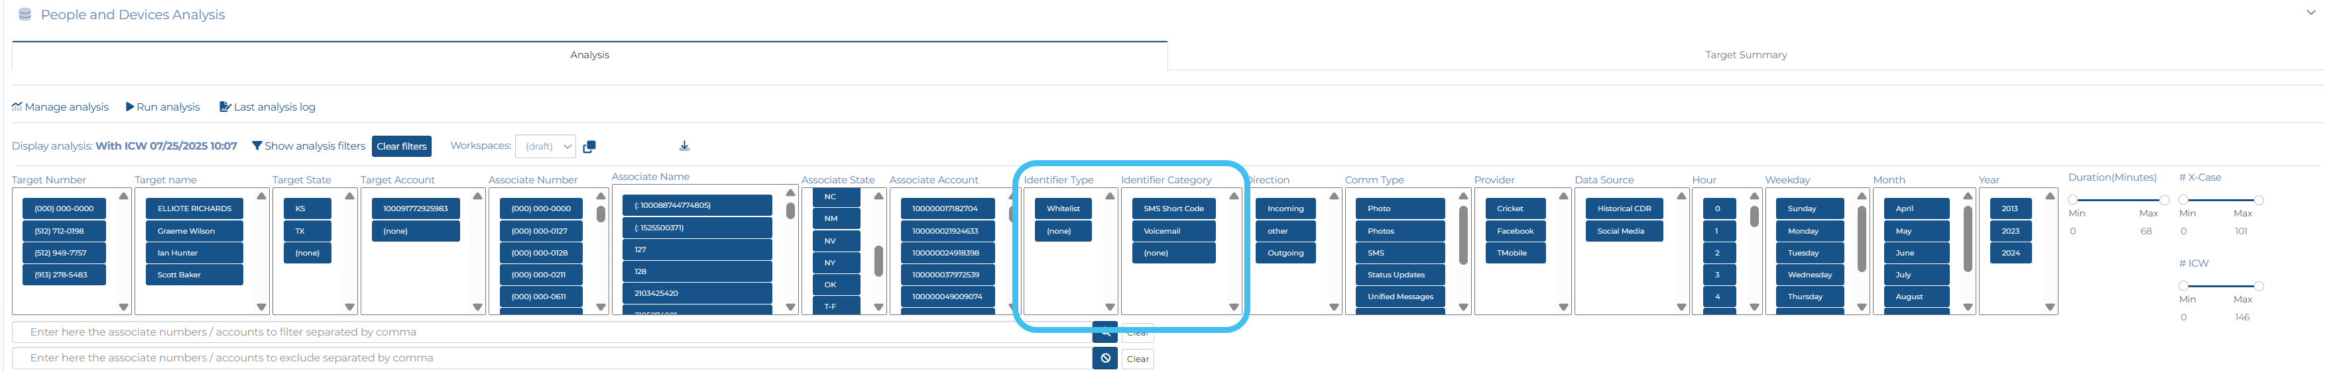
Task: Click the associate numbers exclude input field
Action: (x=551, y=359)
